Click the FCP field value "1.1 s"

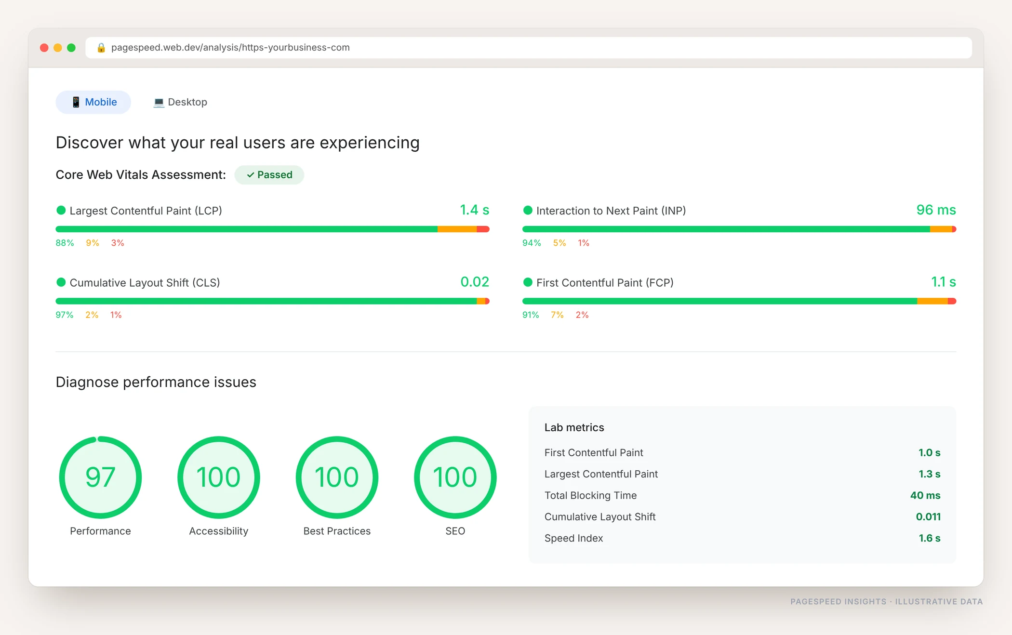point(943,282)
